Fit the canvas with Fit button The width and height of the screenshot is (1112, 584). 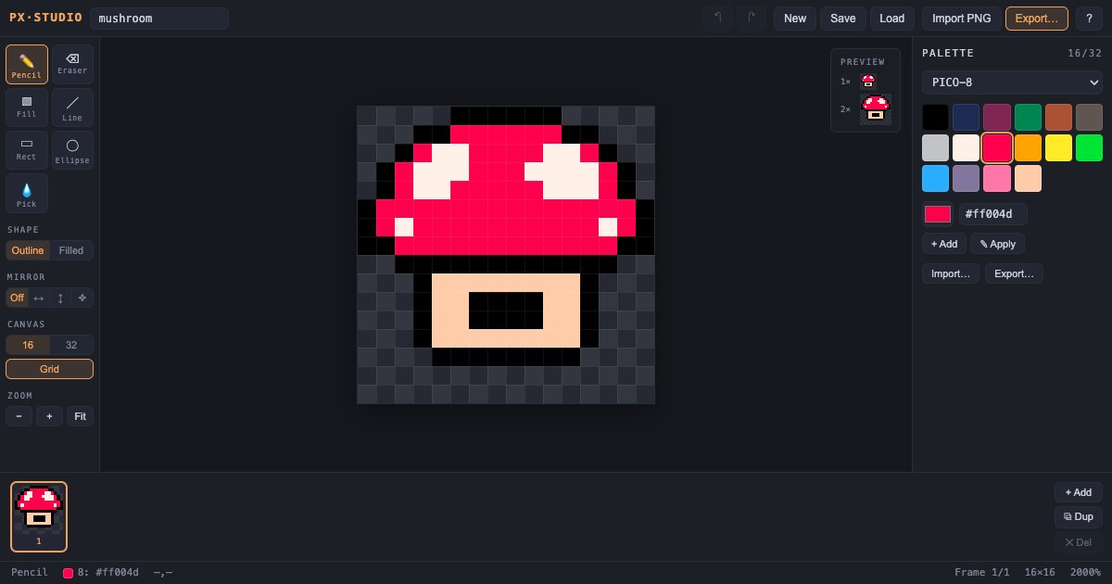pos(81,416)
